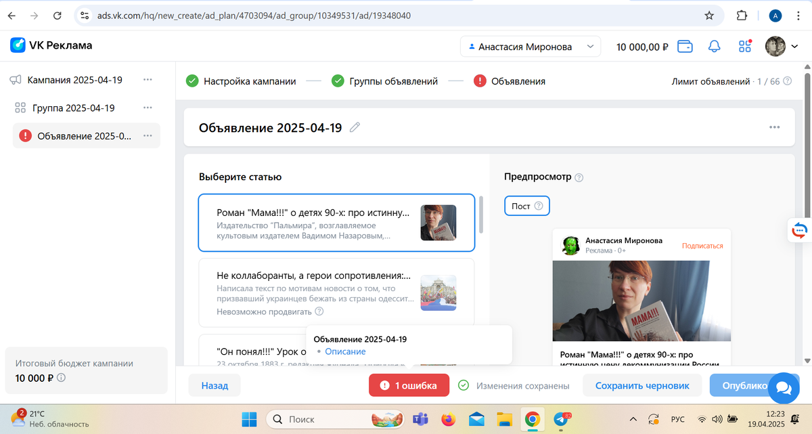Screen dimensions: 812x434
Task: Open the wallet balance icon
Action: point(685,47)
